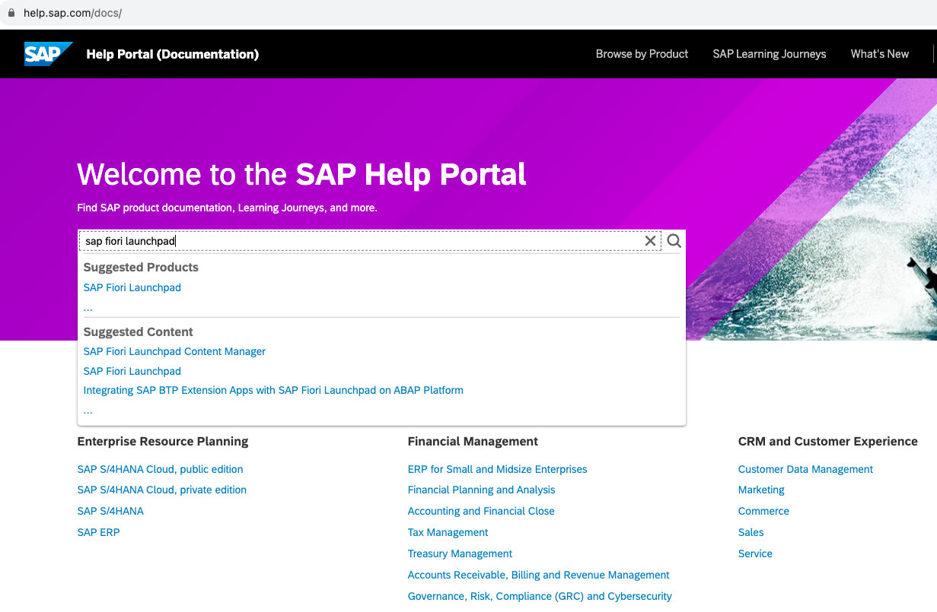Click the browser URL help.sap.com/docs/
Image resolution: width=937 pixels, height=612 pixels.
73,14
